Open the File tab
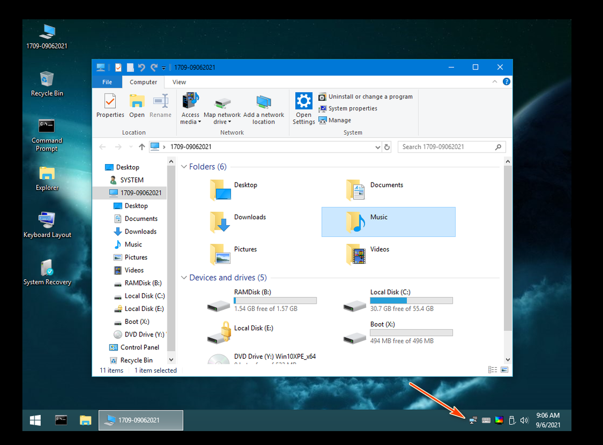Viewport: 603px width, 445px height. 107,82
